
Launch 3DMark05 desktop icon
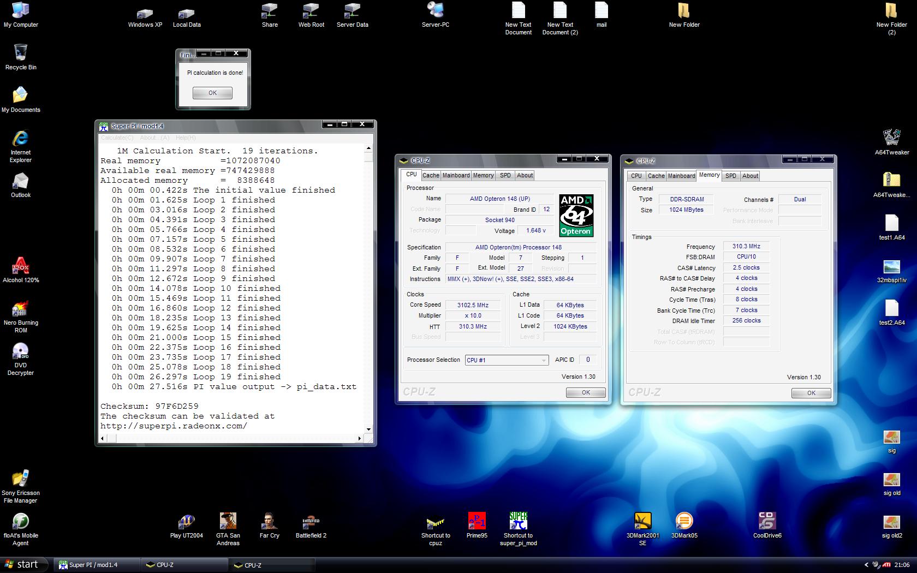point(684,526)
